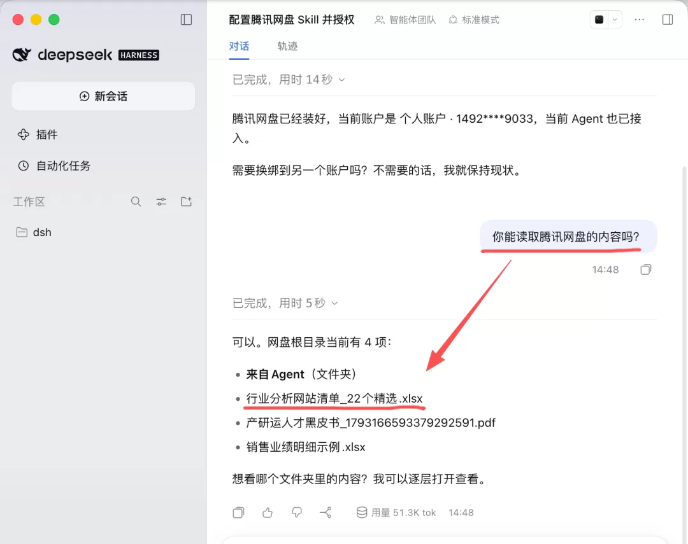Open the 插件 plugins page
The image size is (688, 544).
[x=38, y=135]
